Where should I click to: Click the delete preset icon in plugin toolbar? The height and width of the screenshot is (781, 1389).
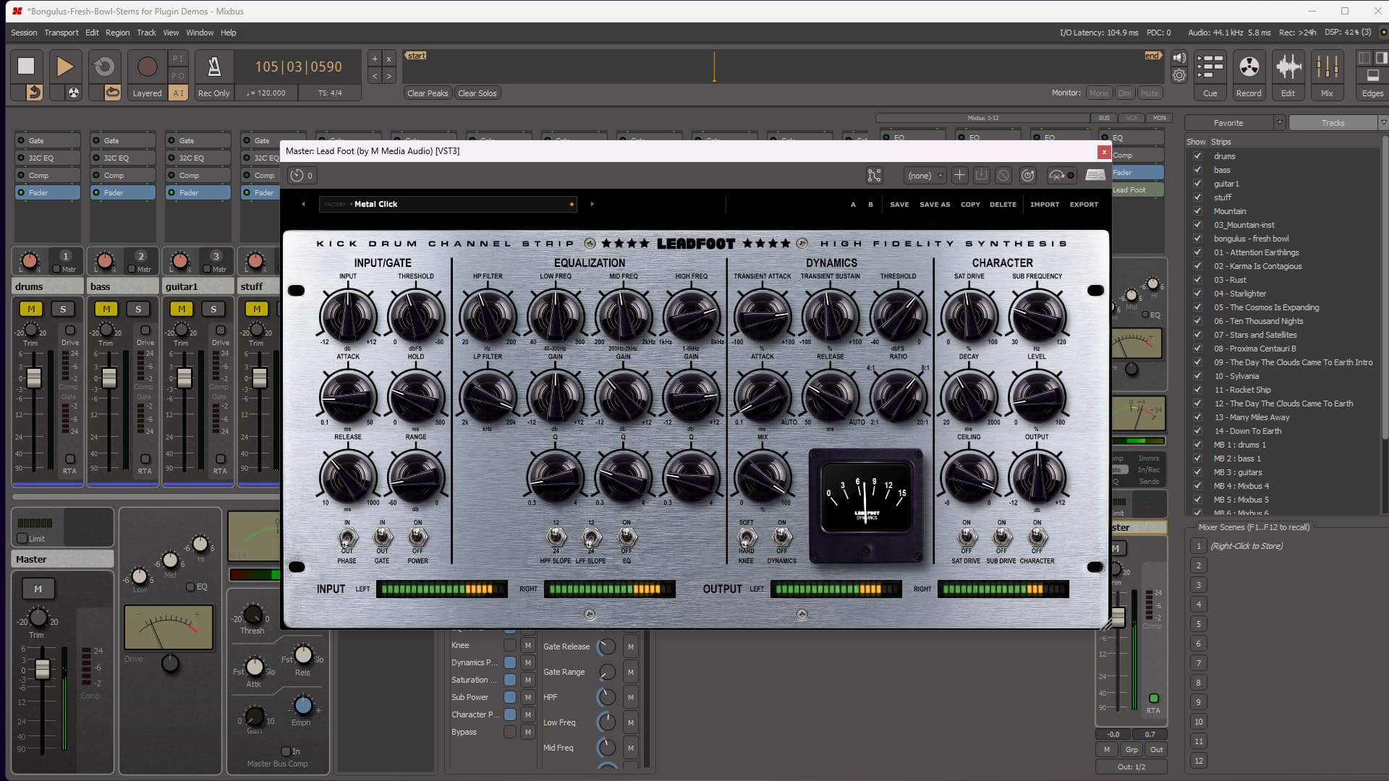point(1003,175)
